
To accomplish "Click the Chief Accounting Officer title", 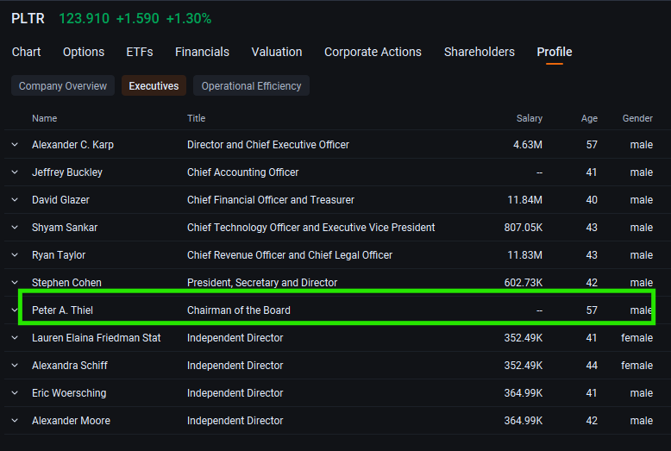I will 242,172.
